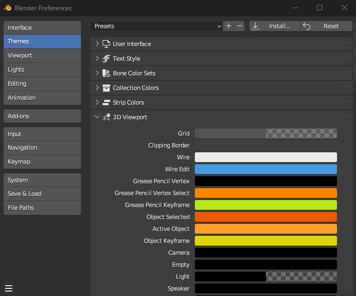Click the Bone Color Sets icon

point(106,73)
